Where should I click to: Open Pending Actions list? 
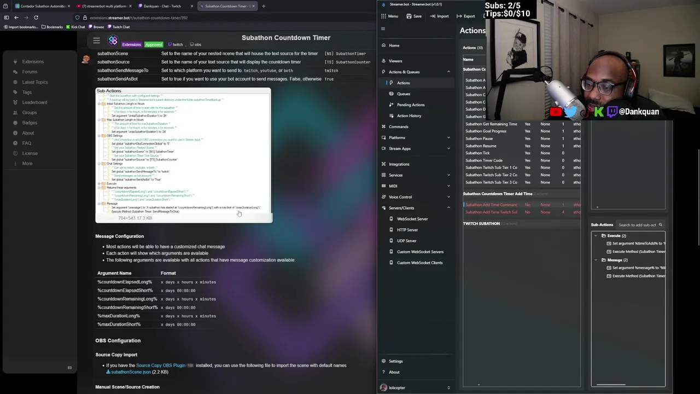click(x=410, y=105)
